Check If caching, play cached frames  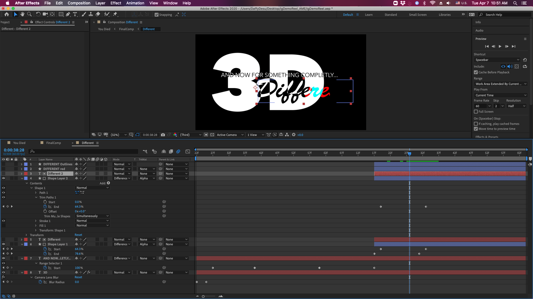pos(476,124)
